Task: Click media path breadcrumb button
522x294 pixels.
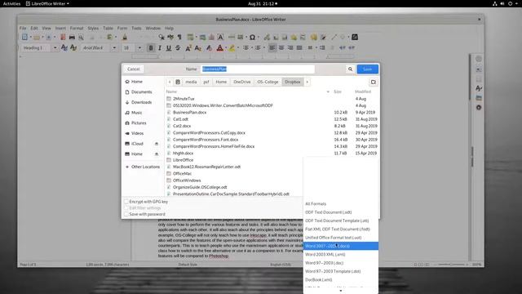Action: pyautogui.click(x=191, y=82)
